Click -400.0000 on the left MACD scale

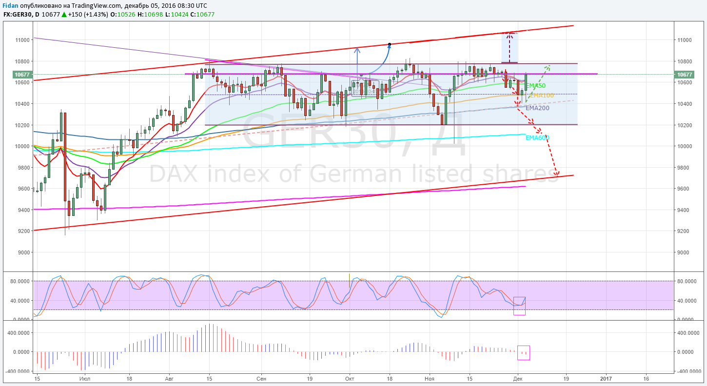tap(19, 371)
